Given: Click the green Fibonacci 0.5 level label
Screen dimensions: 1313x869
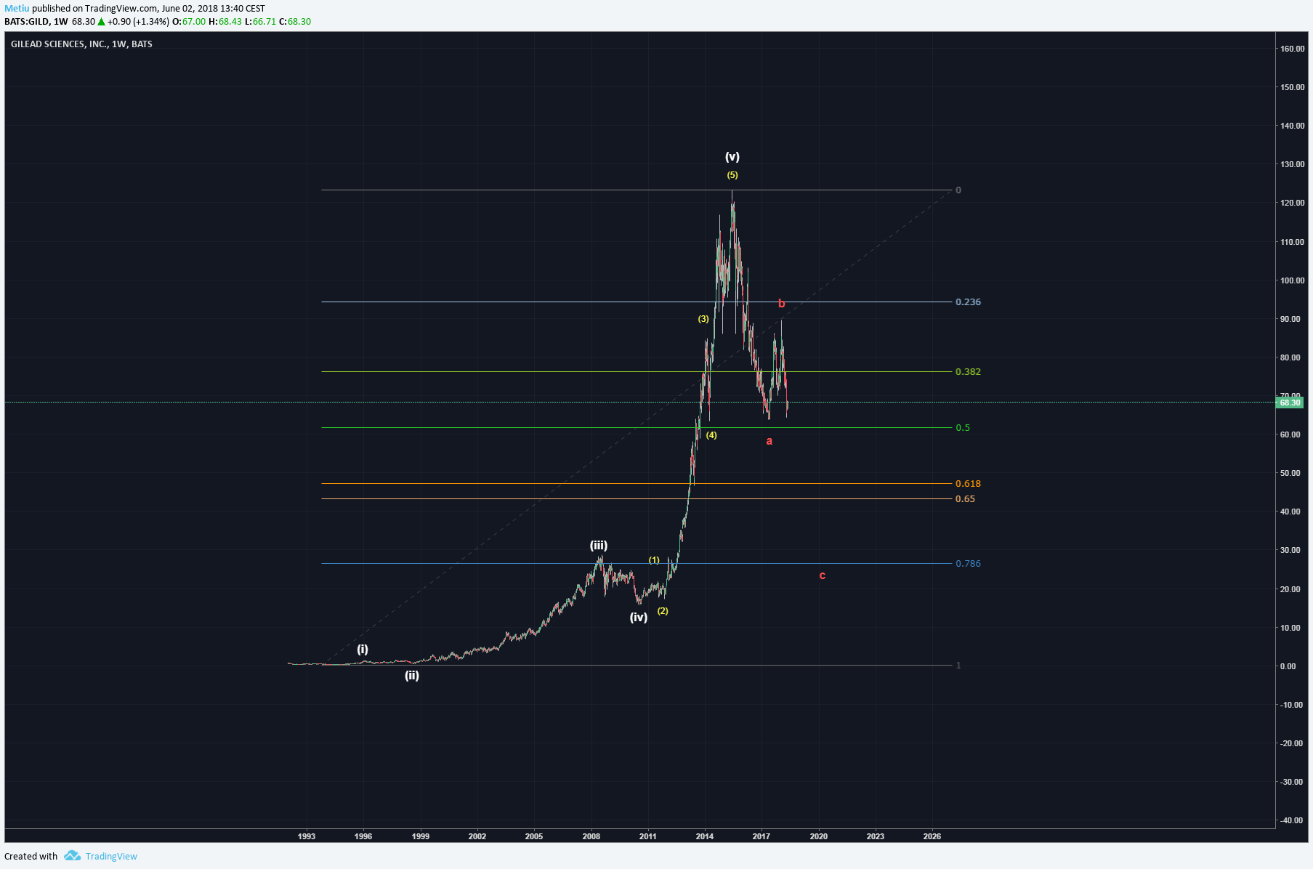Looking at the screenshot, I should (963, 428).
